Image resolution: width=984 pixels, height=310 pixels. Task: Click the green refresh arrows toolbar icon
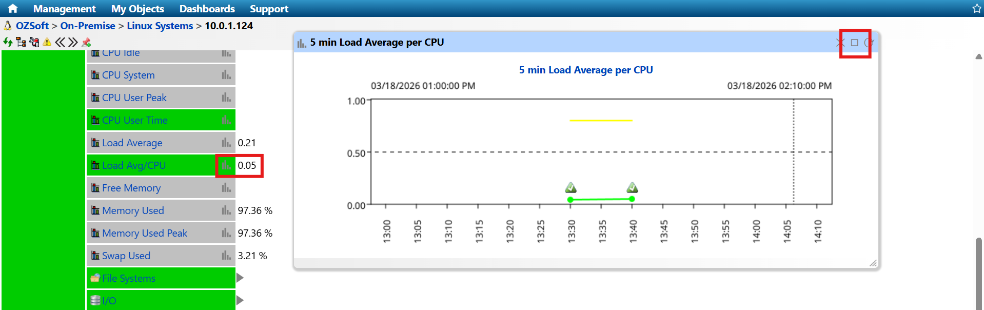pos(8,42)
